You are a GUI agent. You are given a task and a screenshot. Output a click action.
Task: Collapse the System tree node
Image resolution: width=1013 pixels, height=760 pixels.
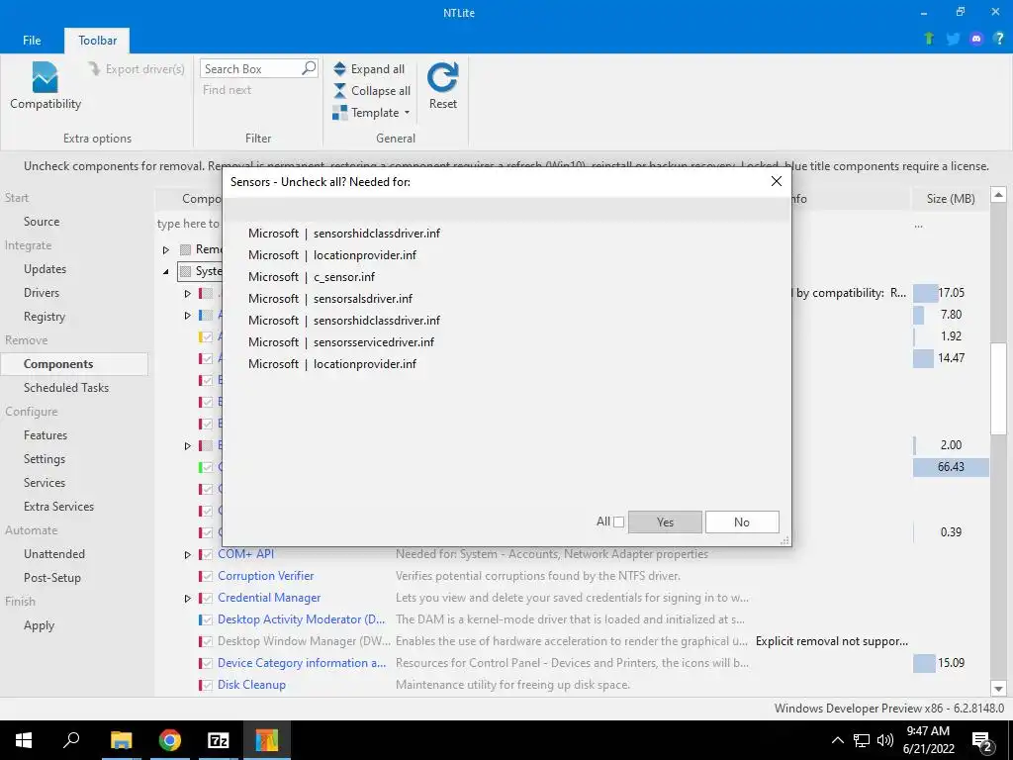[166, 271]
